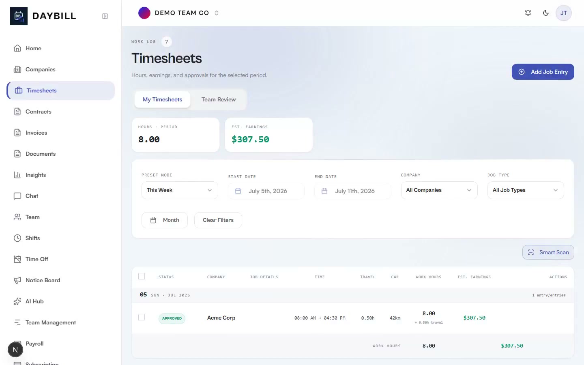Go to Team in sidebar
Viewport: 584px width, 365px height.
[x=61, y=217]
